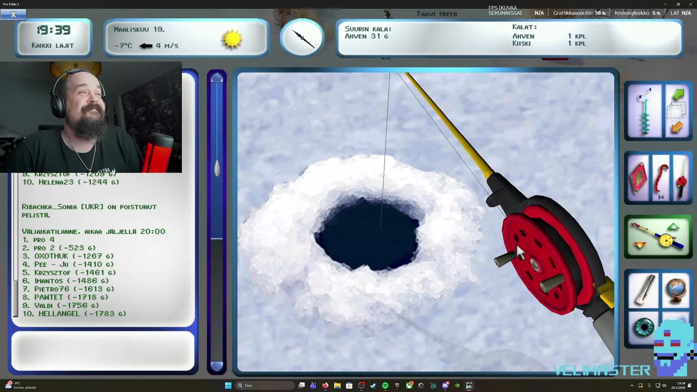Open File Explorer from the taskbar

coord(337,385)
